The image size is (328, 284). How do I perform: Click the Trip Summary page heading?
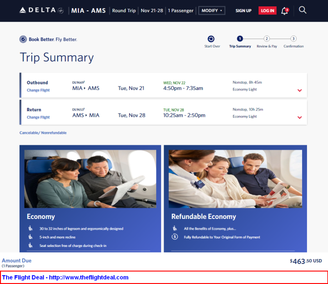click(x=57, y=58)
